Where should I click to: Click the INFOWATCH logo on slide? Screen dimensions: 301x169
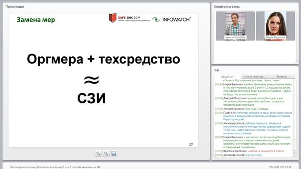[x=171, y=19]
